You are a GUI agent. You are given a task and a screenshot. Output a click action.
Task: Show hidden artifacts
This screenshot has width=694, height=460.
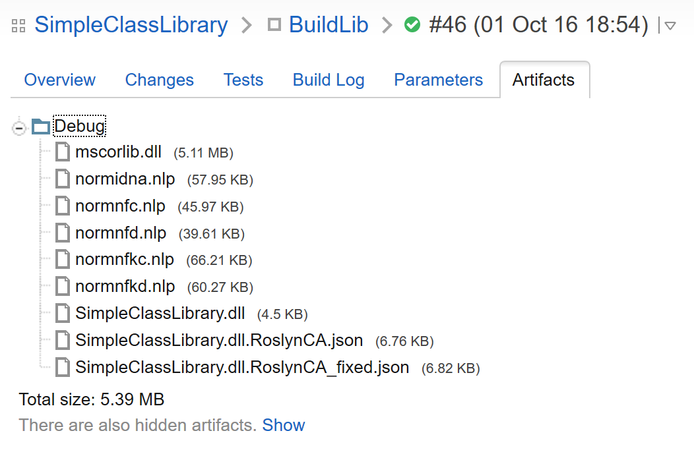pyautogui.click(x=283, y=425)
